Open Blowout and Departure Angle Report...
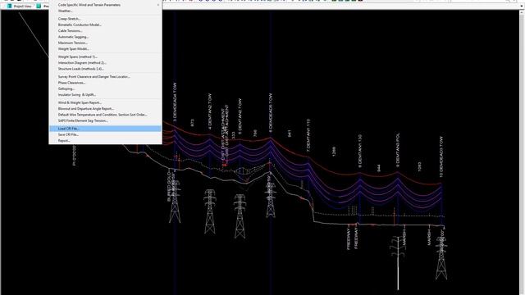Viewport: 525px width, 295px height. tap(106, 109)
